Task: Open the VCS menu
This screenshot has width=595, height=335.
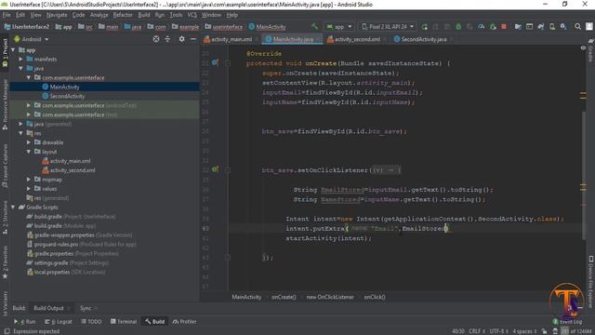Action: point(192,15)
